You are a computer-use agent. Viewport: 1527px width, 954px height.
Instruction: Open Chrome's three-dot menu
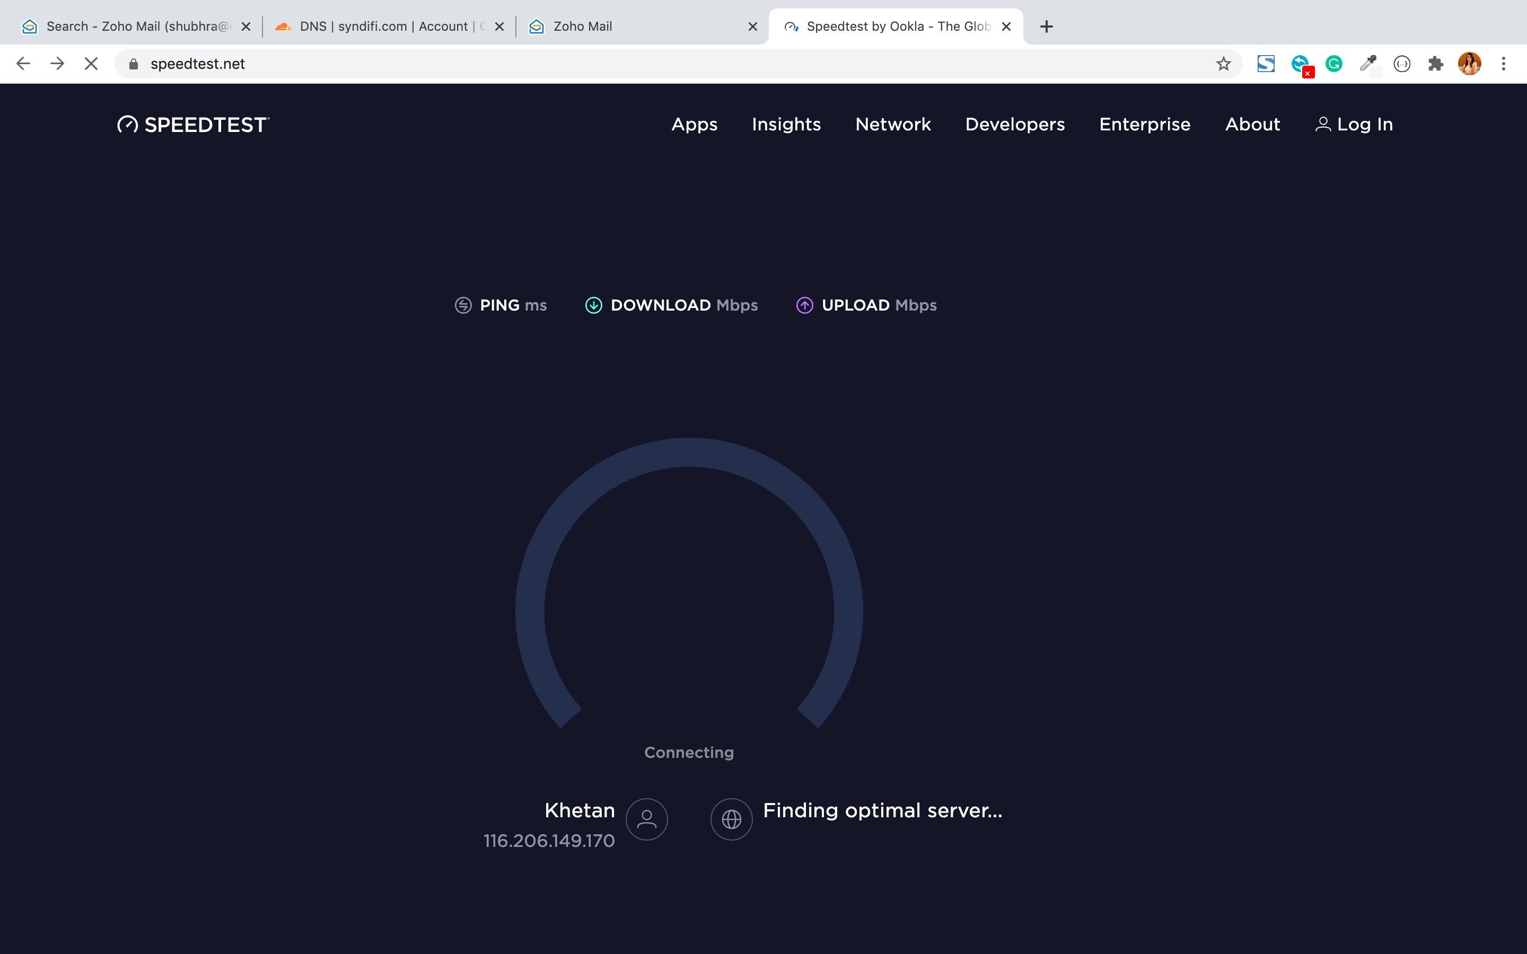1504,64
